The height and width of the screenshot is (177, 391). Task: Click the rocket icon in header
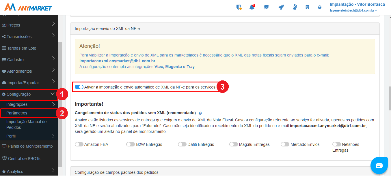pyautogui.click(x=281, y=7)
